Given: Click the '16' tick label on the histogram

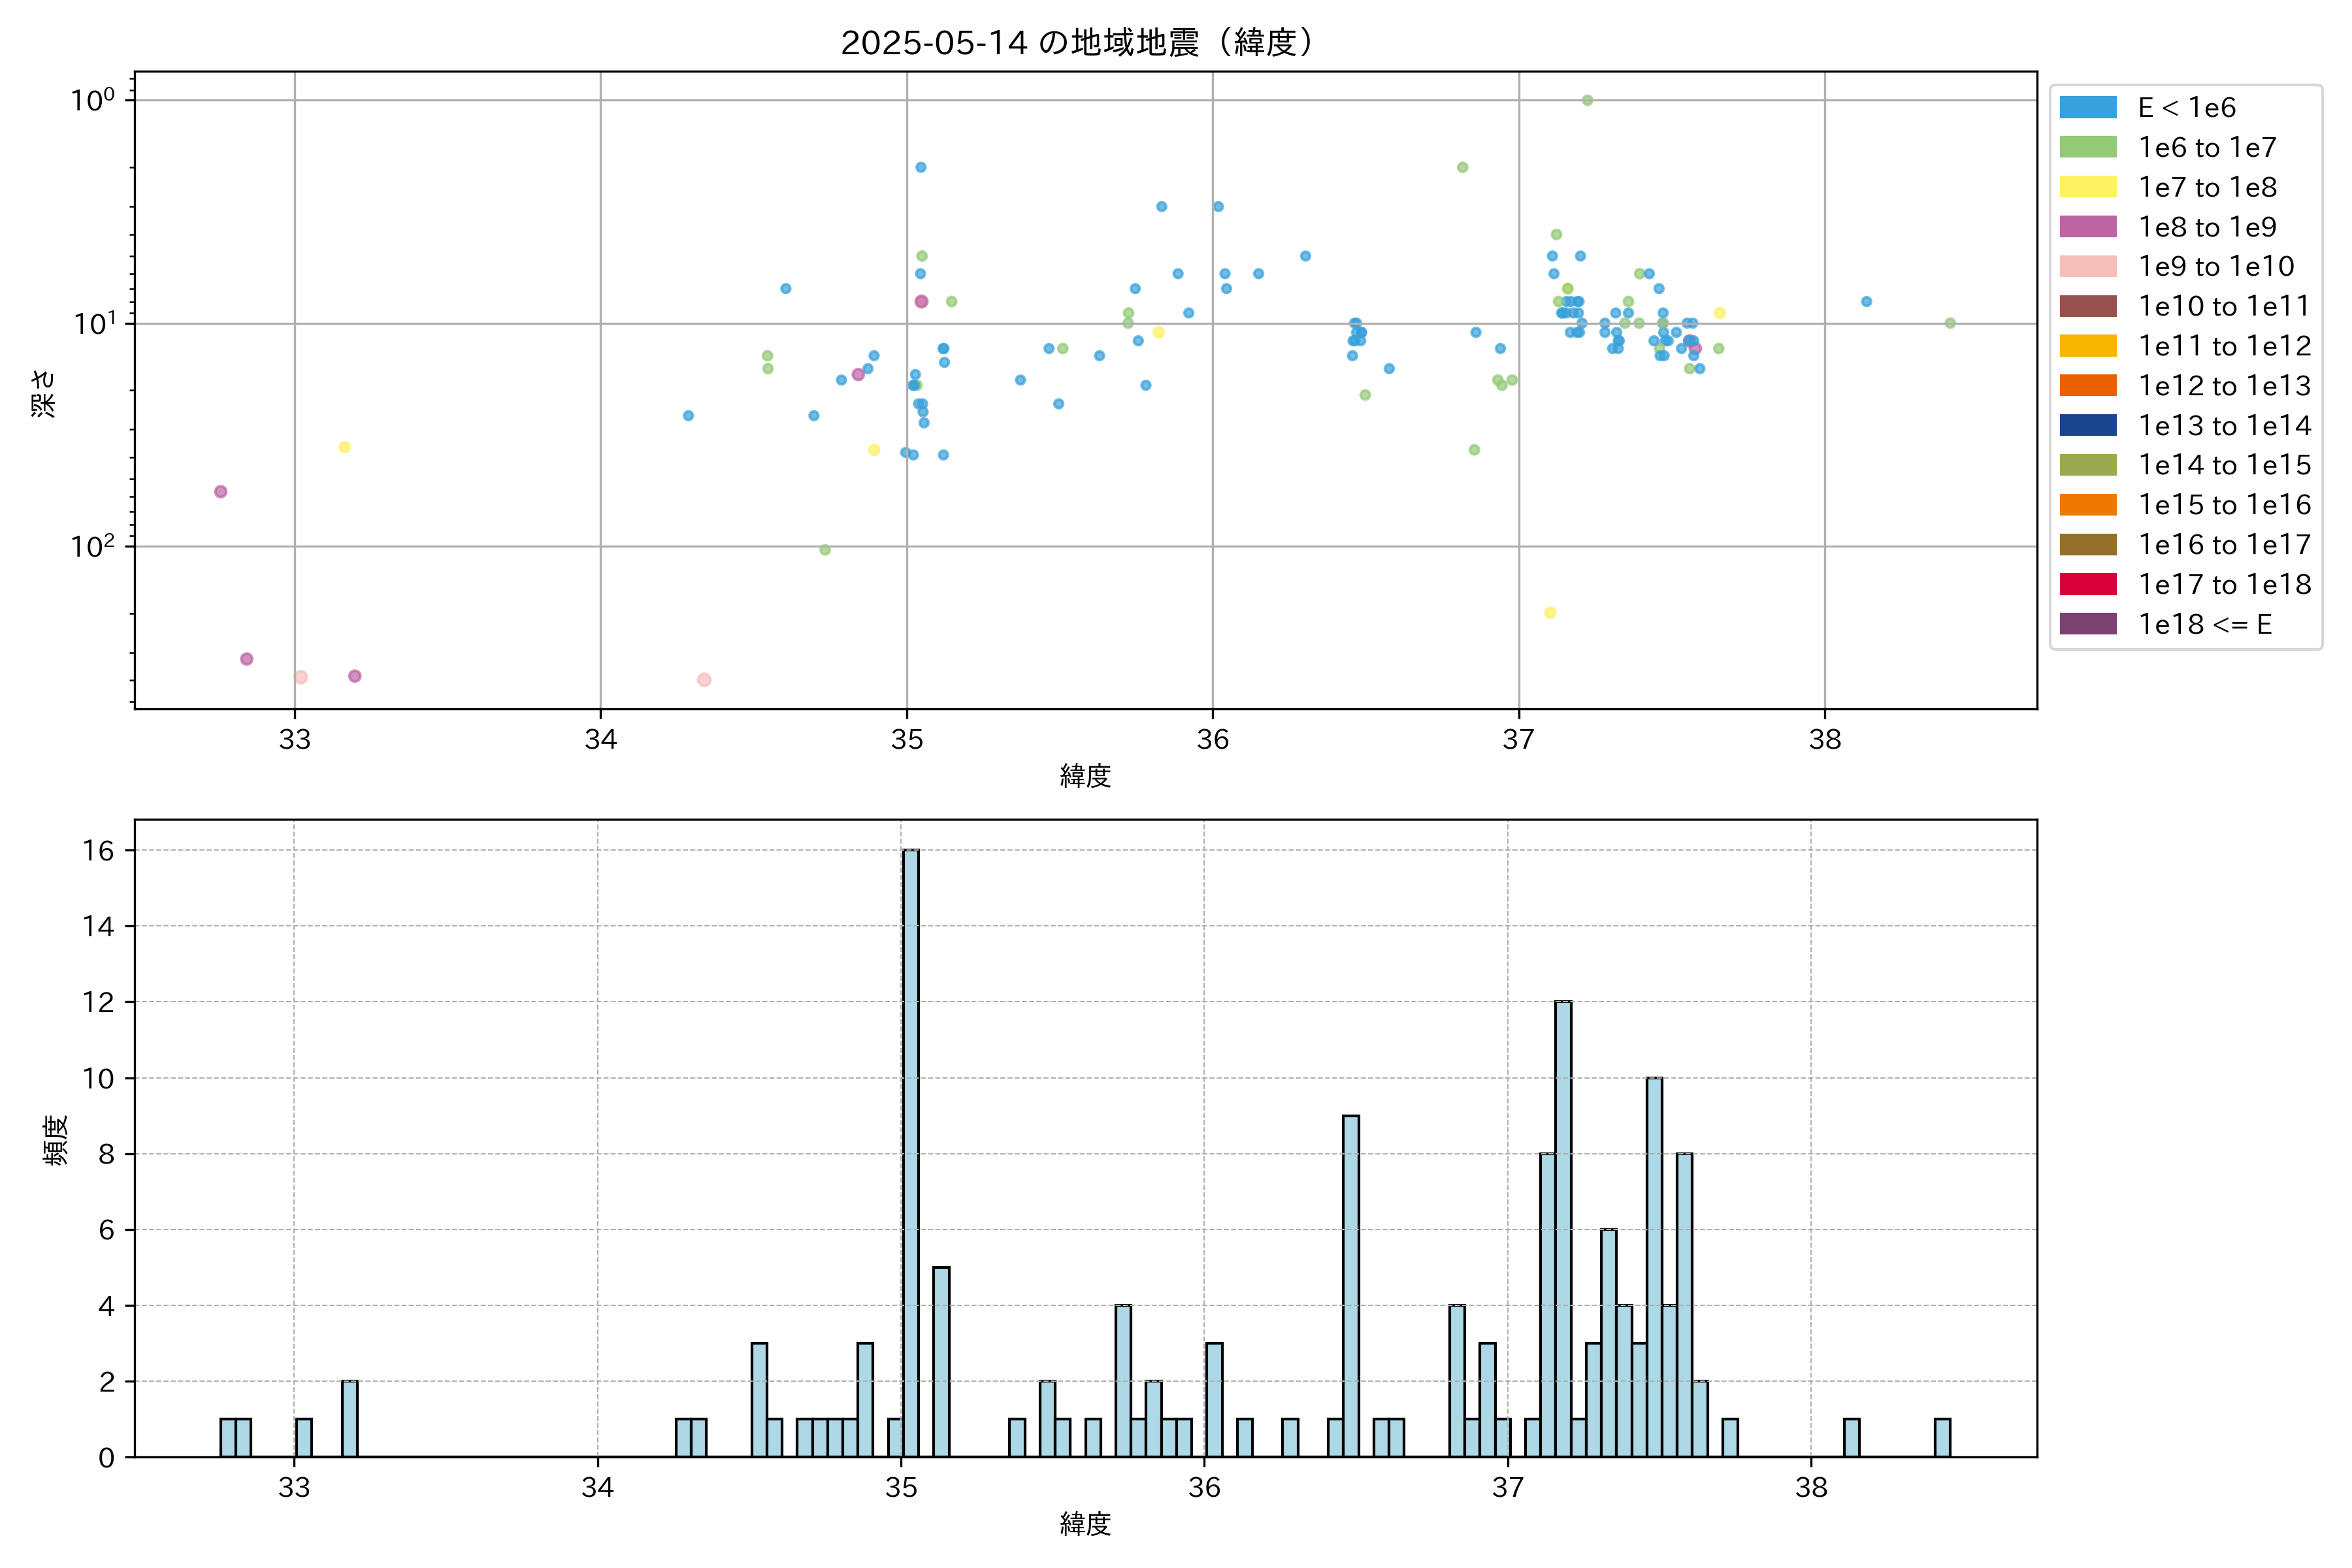Looking at the screenshot, I should pos(99,851).
